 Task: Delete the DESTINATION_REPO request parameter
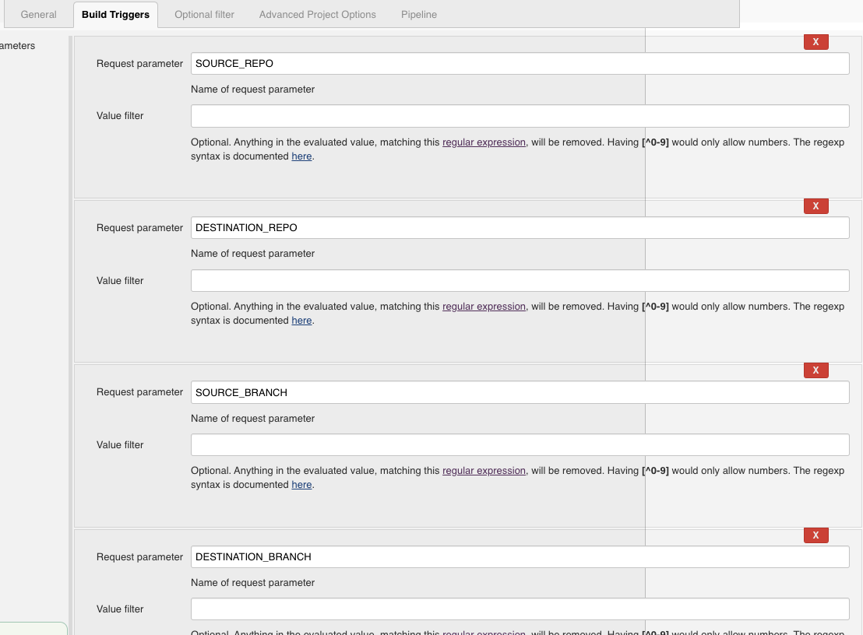coord(815,206)
